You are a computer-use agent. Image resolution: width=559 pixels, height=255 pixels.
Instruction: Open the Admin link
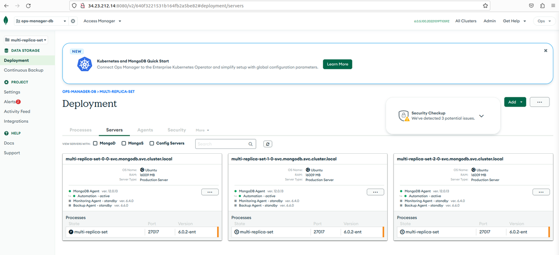click(x=490, y=21)
